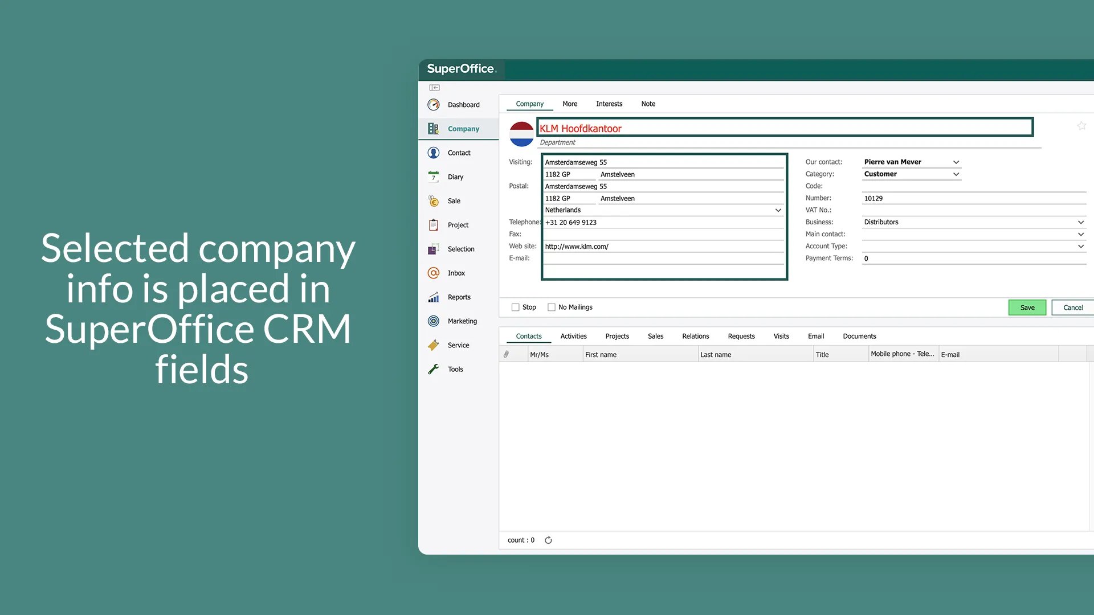1094x615 pixels.
Task: Click the green Save button
Action: click(1027, 307)
